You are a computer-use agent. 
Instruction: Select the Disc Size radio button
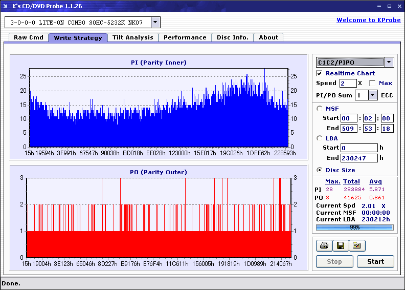(x=320, y=170)
